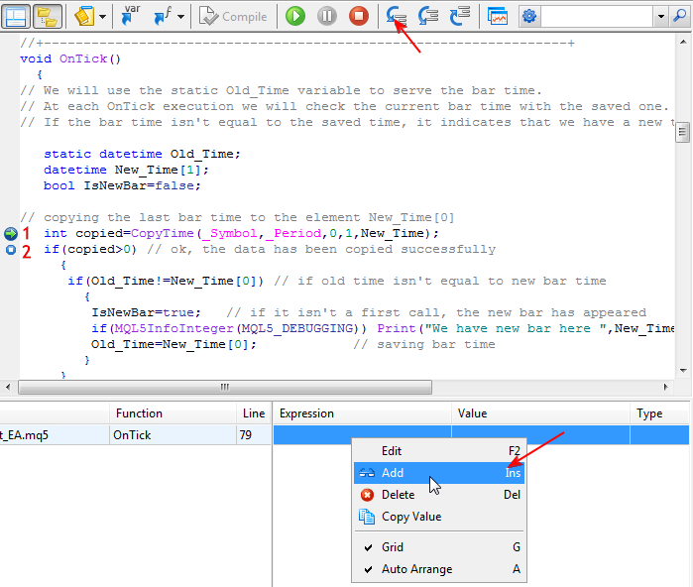Click horizontal scrollbar left arrow
Image resolution: width=693 pixels, height=587 pixels.
[8, 387]
